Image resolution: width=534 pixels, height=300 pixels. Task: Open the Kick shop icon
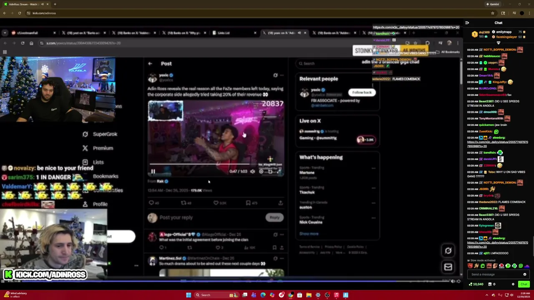(x=490, y=284)
